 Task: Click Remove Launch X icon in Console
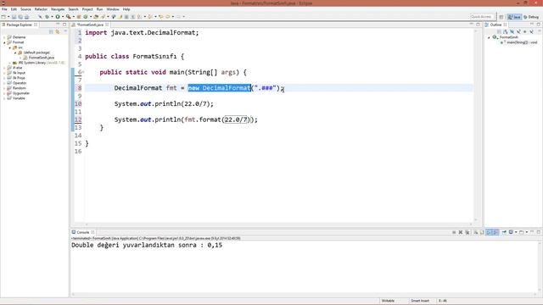tap(461, 232)
